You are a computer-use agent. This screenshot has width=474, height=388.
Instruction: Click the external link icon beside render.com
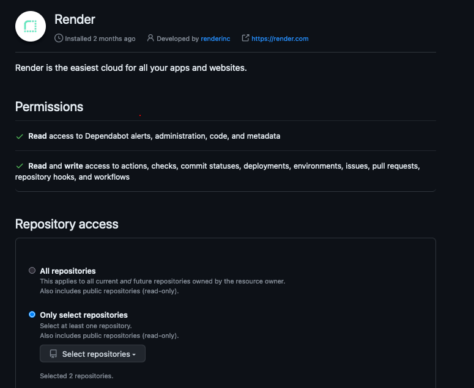coord(245,38)
